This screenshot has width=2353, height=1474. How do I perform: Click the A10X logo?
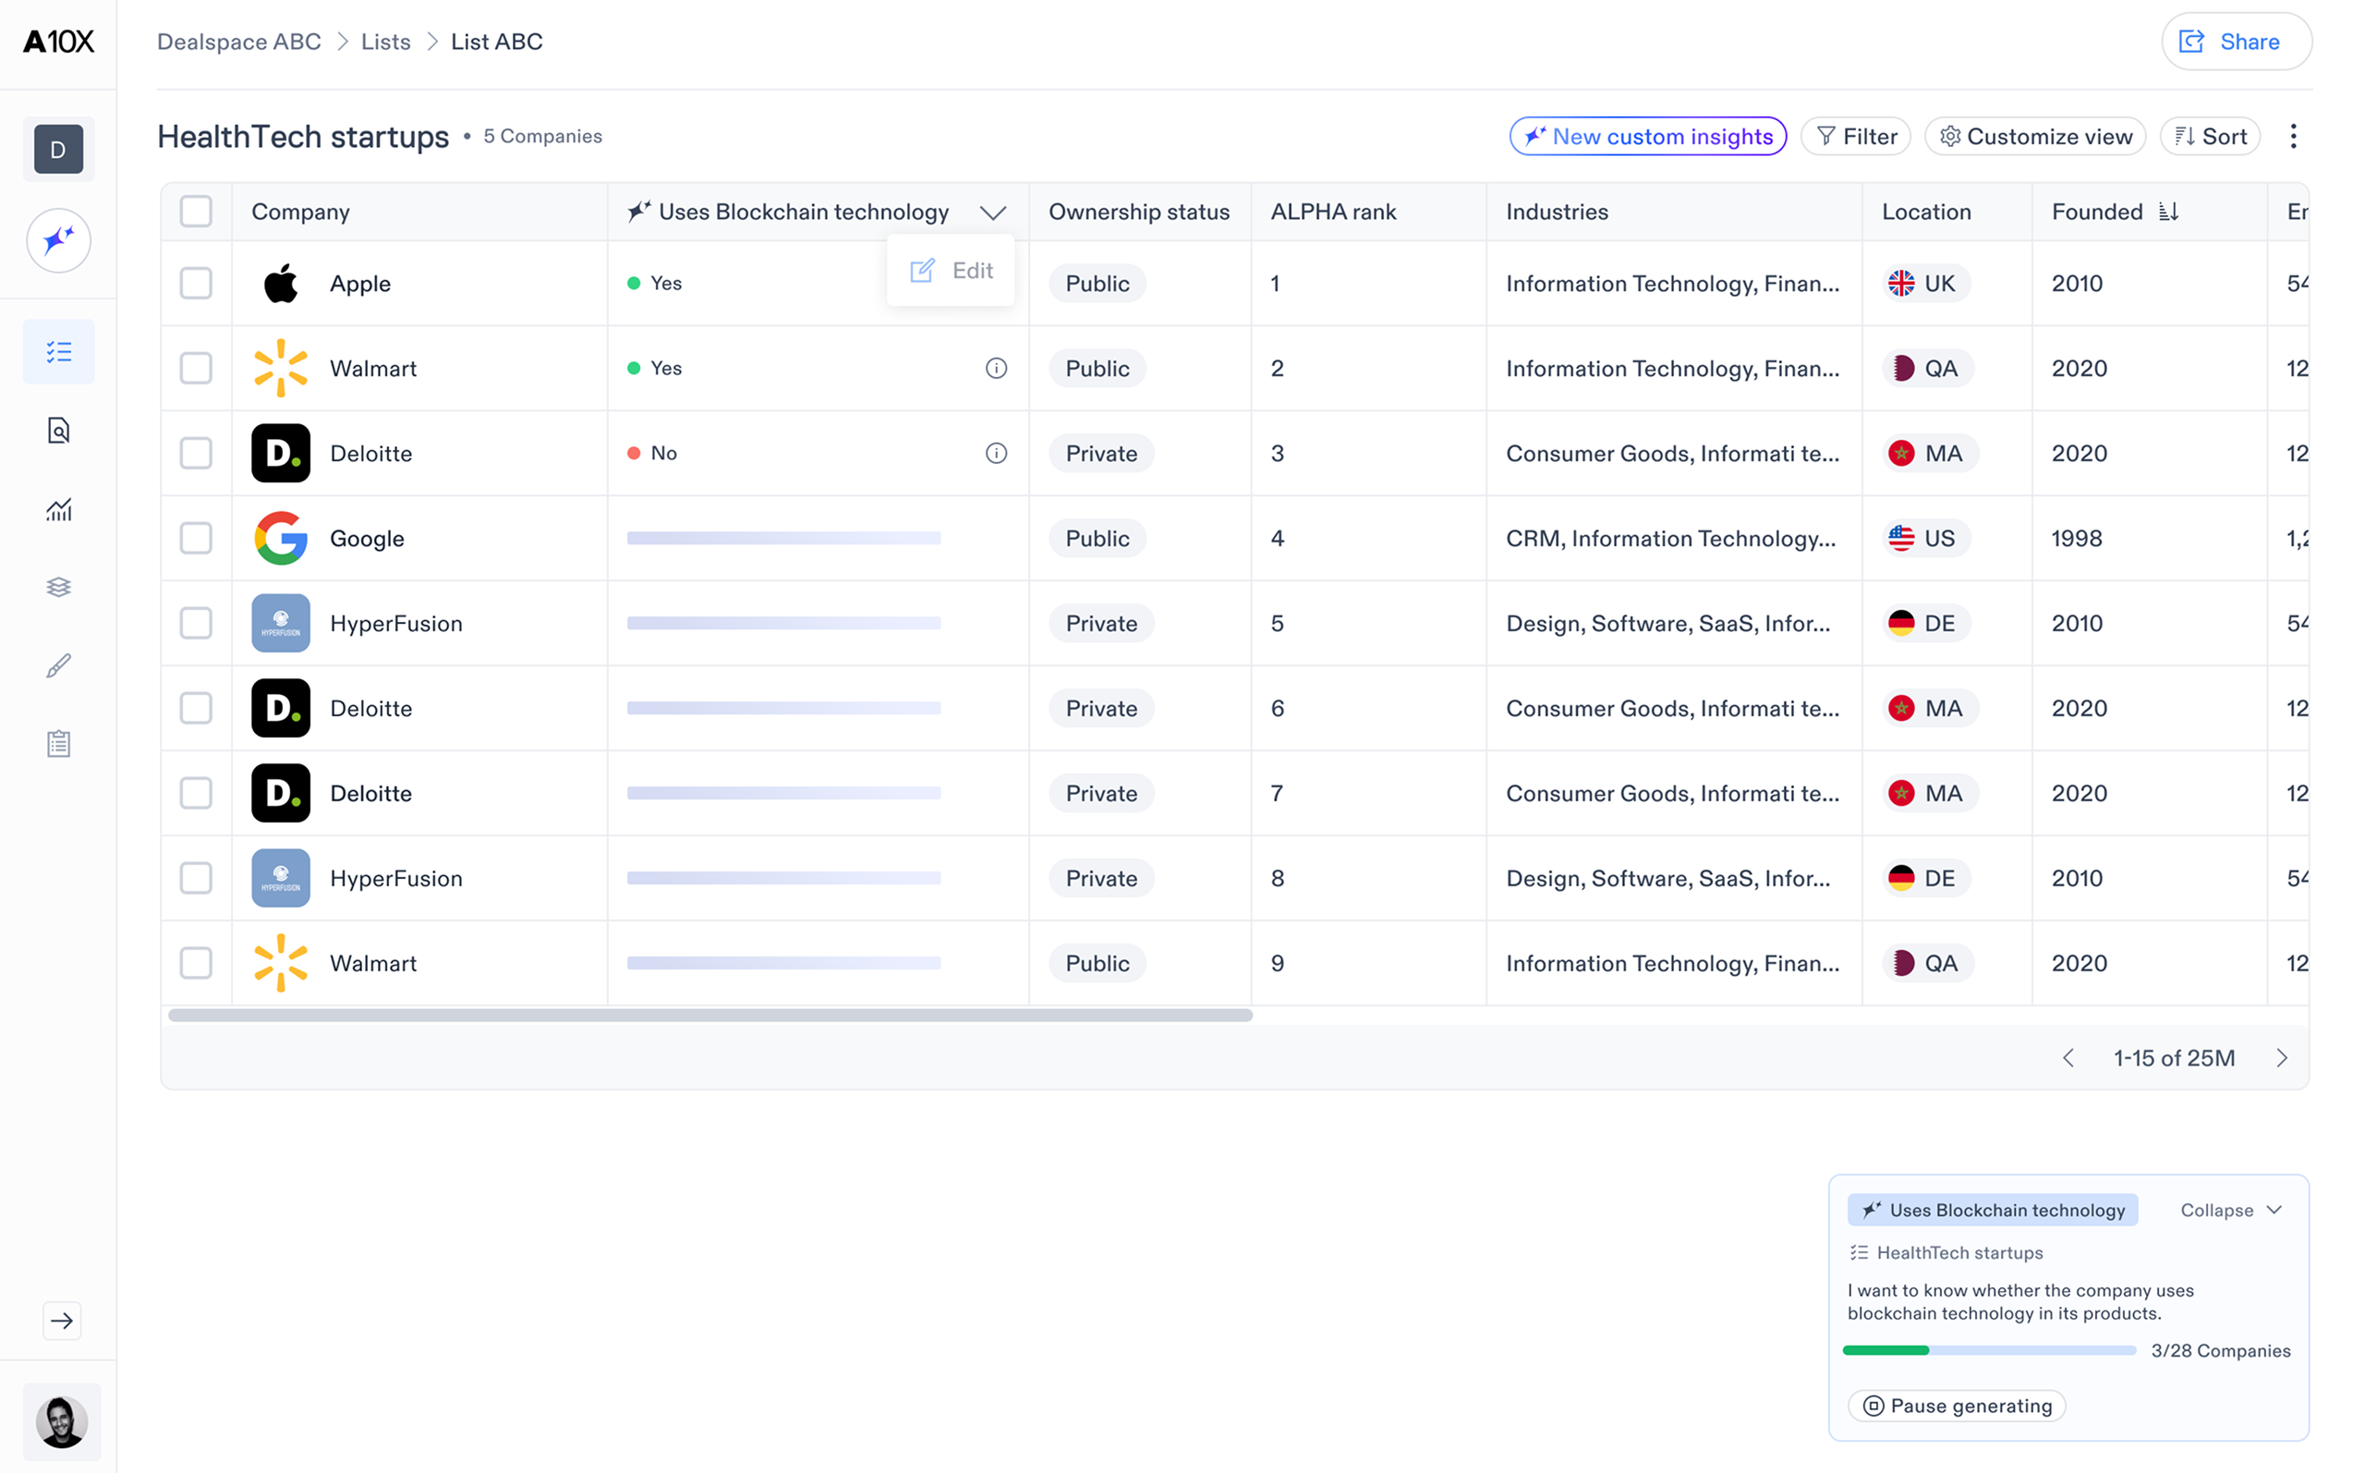[58, 41]
